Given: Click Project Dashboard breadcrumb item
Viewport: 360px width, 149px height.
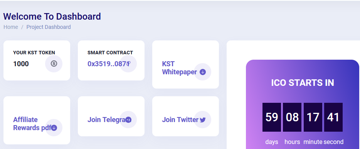Looking at the screenshot, I should click(x=49, y=27).
